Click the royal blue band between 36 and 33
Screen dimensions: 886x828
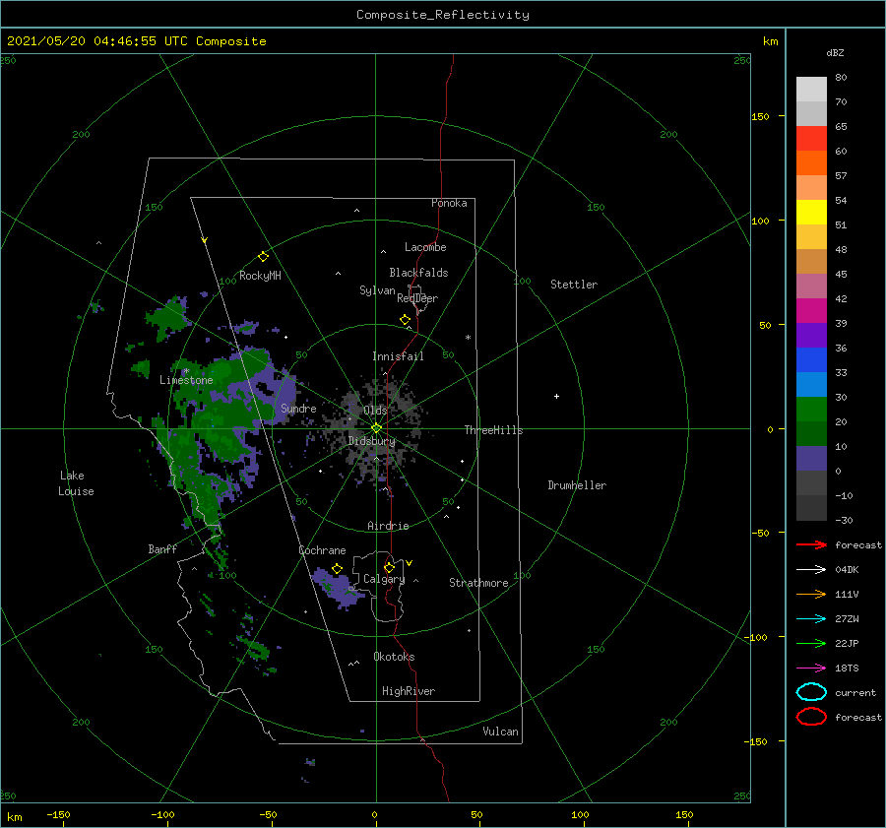[x=811, y=360]
